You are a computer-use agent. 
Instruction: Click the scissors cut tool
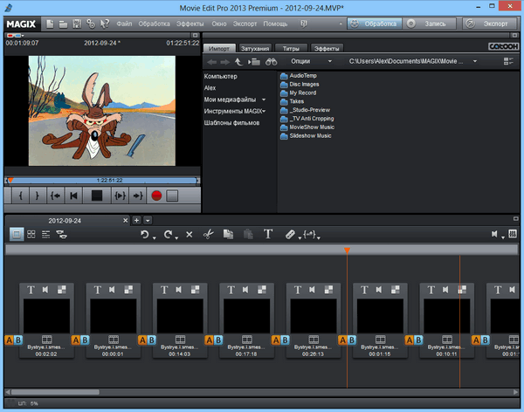click(208, 234)
